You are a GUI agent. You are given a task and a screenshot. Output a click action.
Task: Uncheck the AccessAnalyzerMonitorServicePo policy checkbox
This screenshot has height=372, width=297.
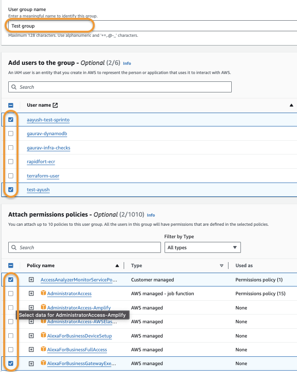point(11,280)
